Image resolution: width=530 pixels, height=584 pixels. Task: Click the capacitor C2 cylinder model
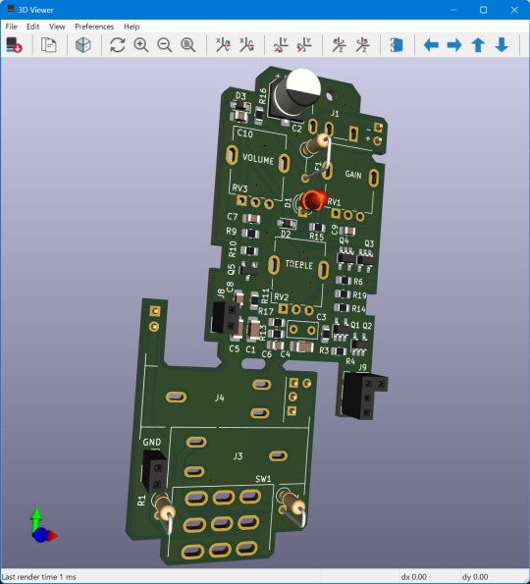click(x=296, y=93)
